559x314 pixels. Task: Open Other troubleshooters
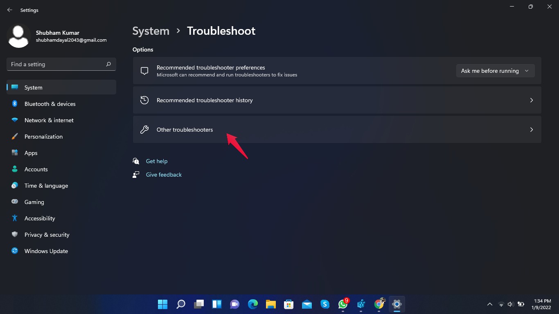(337, 130)
